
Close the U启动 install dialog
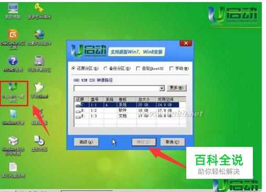click(186, 43)
